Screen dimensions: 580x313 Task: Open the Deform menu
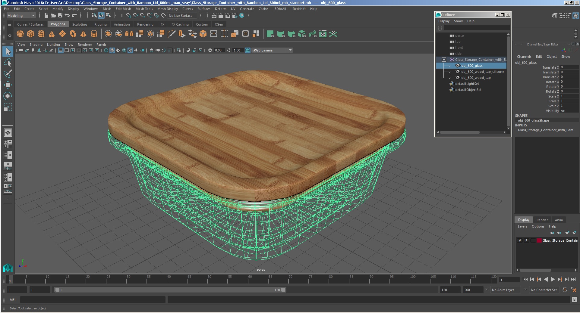(x=220, y=9)
